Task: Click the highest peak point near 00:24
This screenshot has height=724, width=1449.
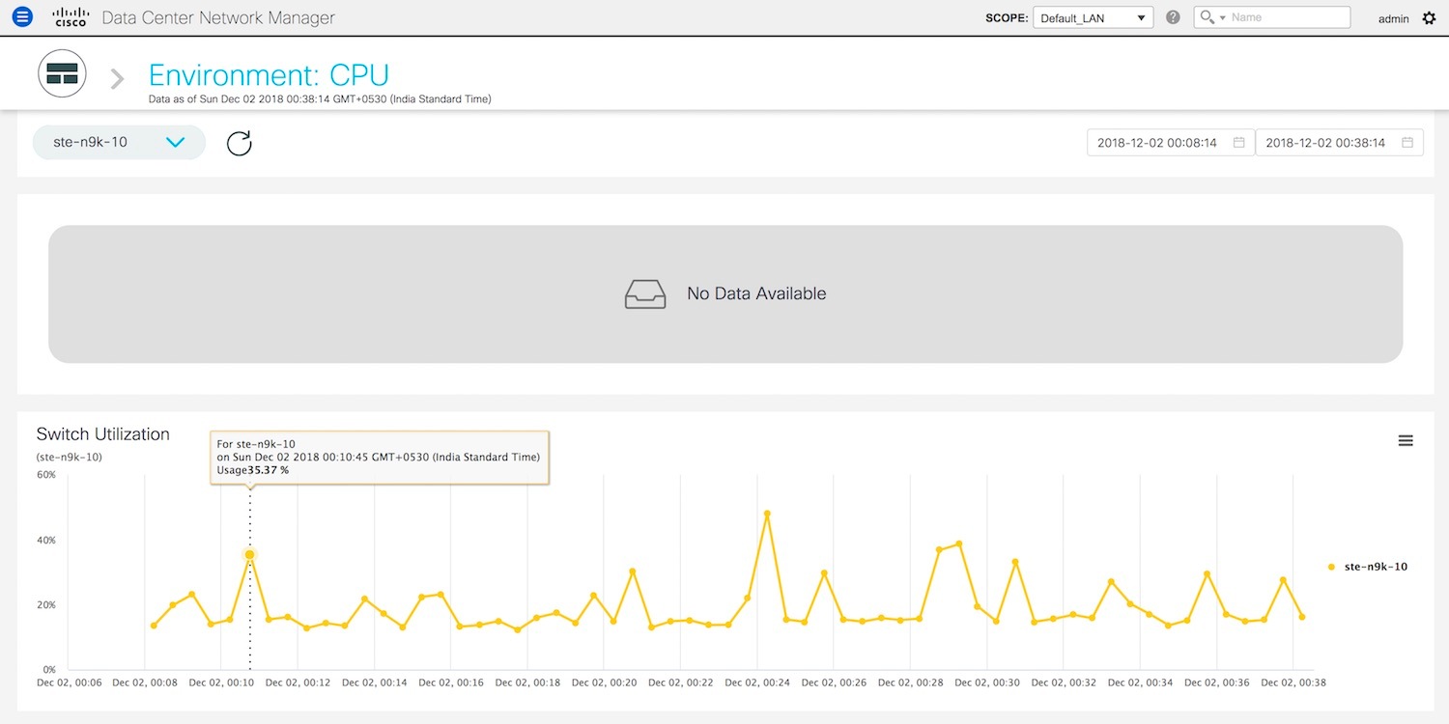Action: coord(767,514)
